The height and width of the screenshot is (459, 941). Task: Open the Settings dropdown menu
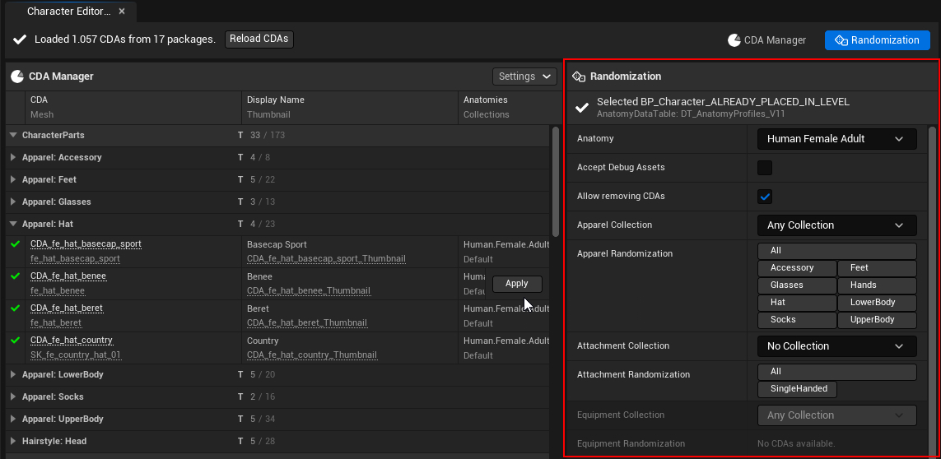(x=524, y=76)
